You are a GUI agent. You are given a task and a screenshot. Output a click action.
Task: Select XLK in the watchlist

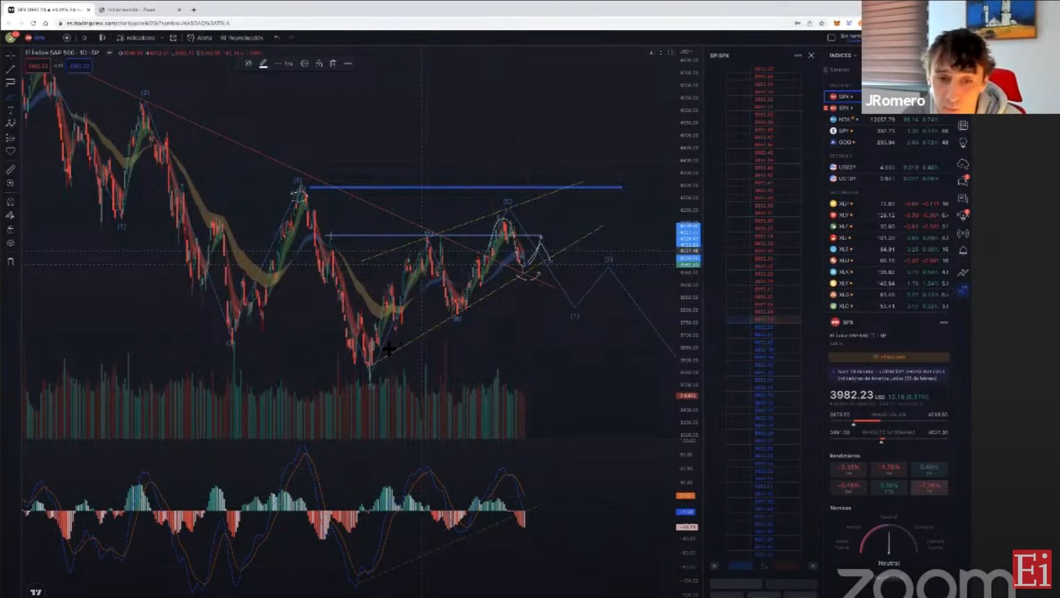pyautogui.click(x=888, y=272)
